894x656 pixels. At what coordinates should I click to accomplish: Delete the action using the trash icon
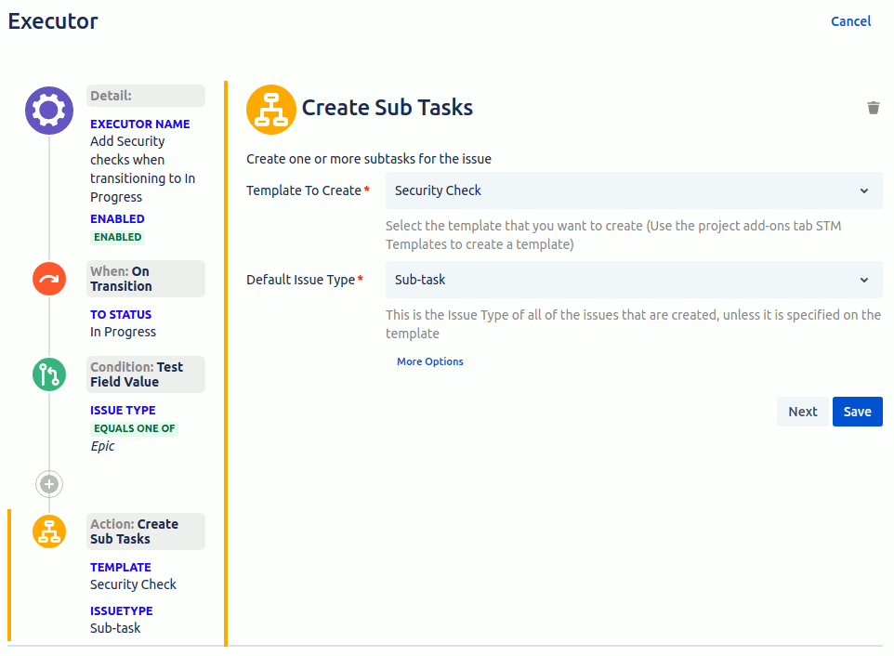tap(874, 107)
